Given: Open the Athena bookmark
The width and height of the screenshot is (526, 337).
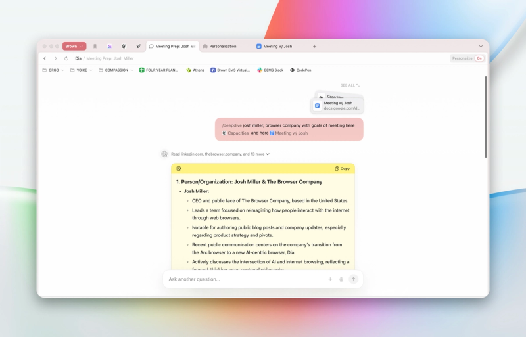Looking at the screenshot, I should click(x=195, y=70).
